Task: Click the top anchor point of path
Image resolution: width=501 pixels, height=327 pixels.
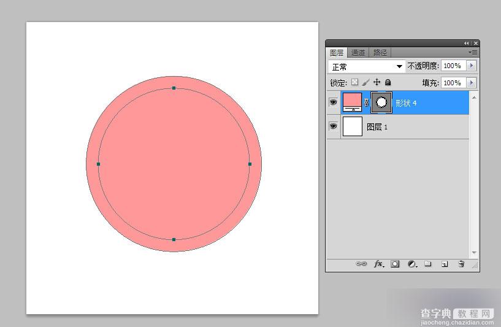Action: (174, 88)
